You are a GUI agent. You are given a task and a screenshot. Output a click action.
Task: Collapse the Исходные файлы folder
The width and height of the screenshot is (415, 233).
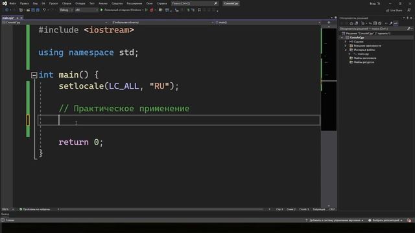tap(346, 50)
